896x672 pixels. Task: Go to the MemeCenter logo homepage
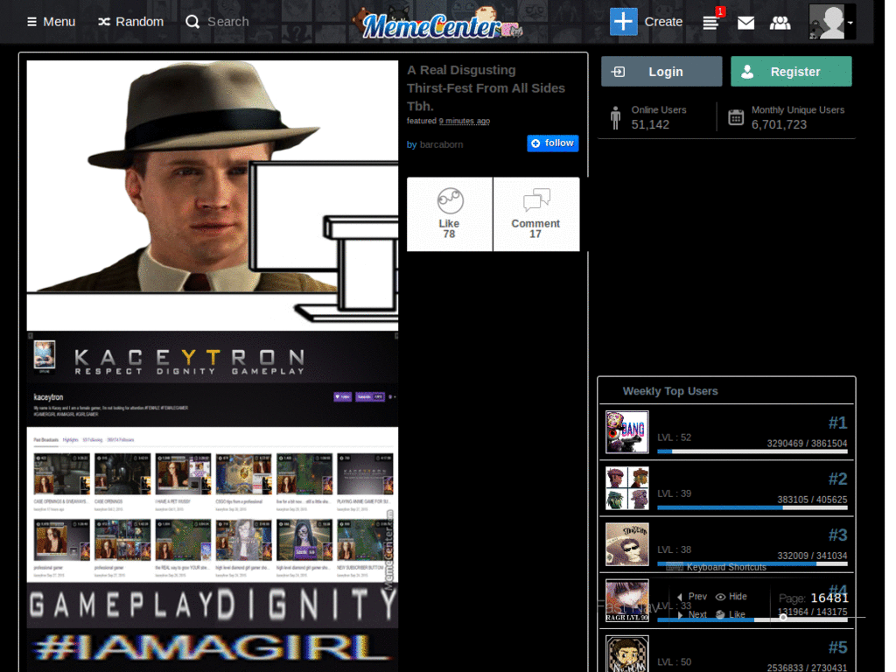pyautogui.click(x=437, y=24)
